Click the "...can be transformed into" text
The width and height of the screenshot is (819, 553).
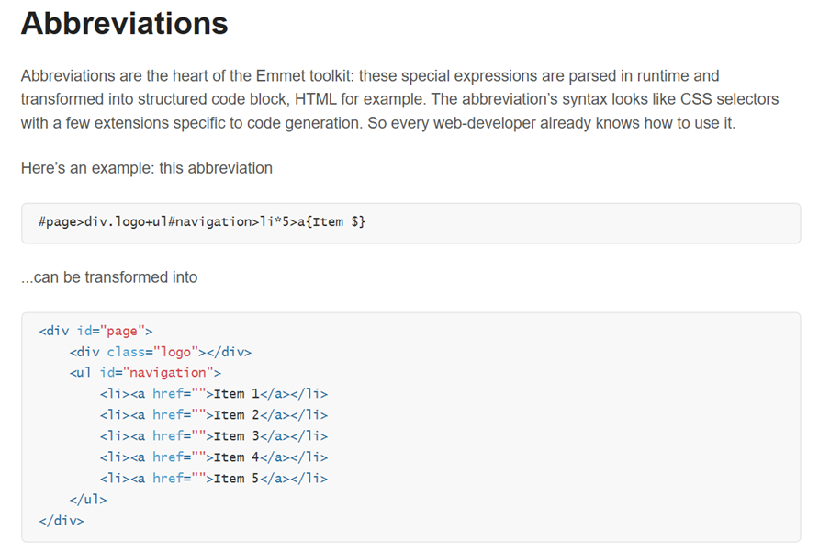pyautogui.click(x=108, y=276)
